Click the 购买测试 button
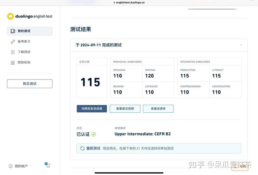Viewport: 258px width, 175px height. [30, 84]
